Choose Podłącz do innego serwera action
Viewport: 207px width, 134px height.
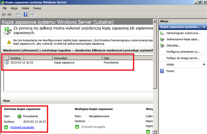(183, 58)
